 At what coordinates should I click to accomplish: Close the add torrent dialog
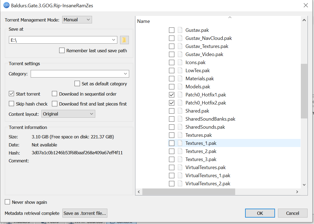tap(306, 5)
